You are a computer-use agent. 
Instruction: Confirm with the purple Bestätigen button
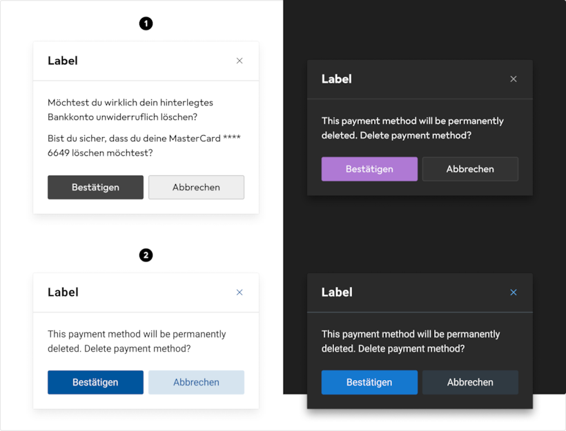click(369, 169)
